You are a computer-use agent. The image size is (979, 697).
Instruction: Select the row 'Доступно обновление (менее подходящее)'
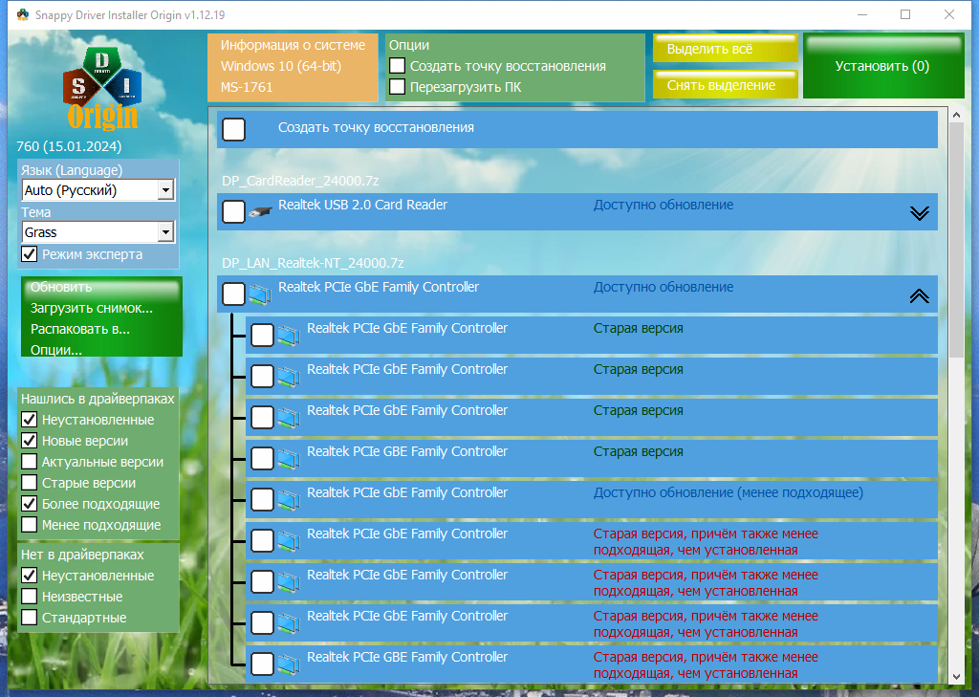[x=591, y=499]
